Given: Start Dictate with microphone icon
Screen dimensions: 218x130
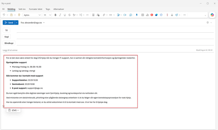Looking at the screenshot, I should tap(137, 15).
